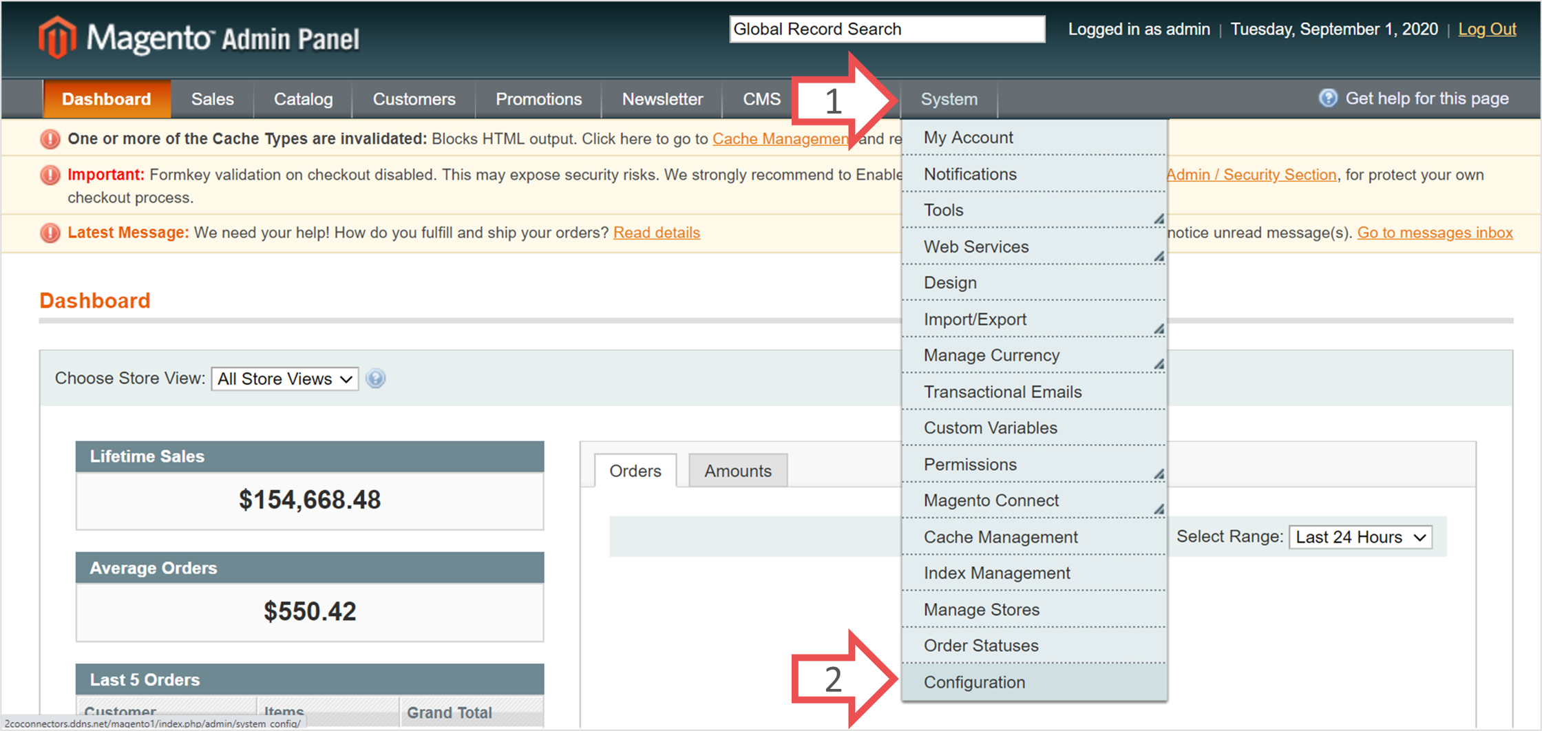Open the Promotions menu
Image resolution: width=1542 pixels, height=731 pixels.
tap(539, 99)
